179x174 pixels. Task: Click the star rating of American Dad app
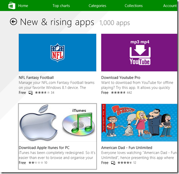coord(125,163)
